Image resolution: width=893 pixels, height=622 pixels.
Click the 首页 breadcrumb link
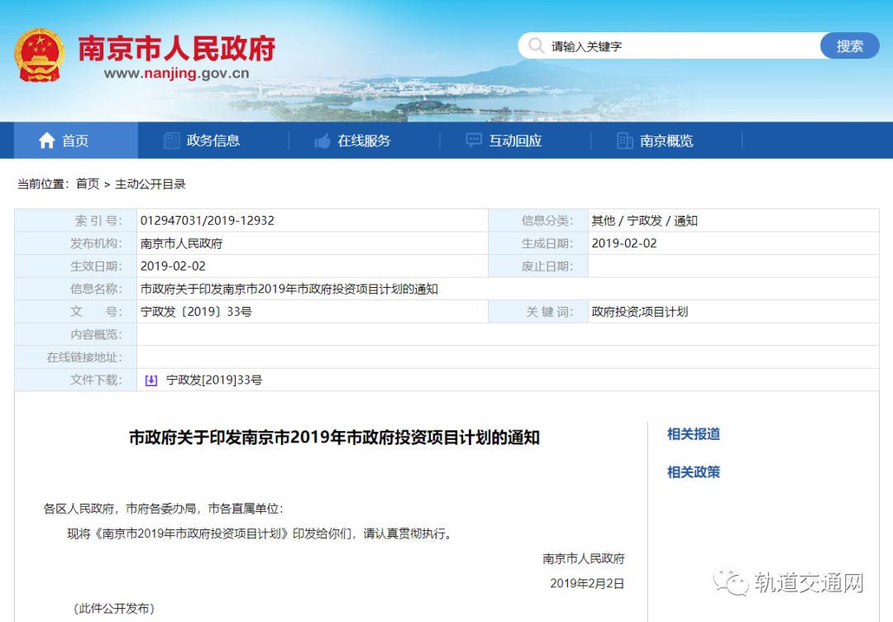pos(88,184)
